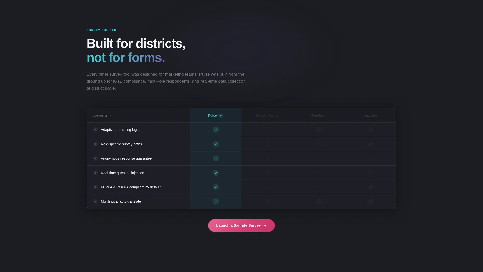Viewport: 483px width, 272px height.
Task: Expand the Anonymous response guarantee row
Action: click(95, 158)
